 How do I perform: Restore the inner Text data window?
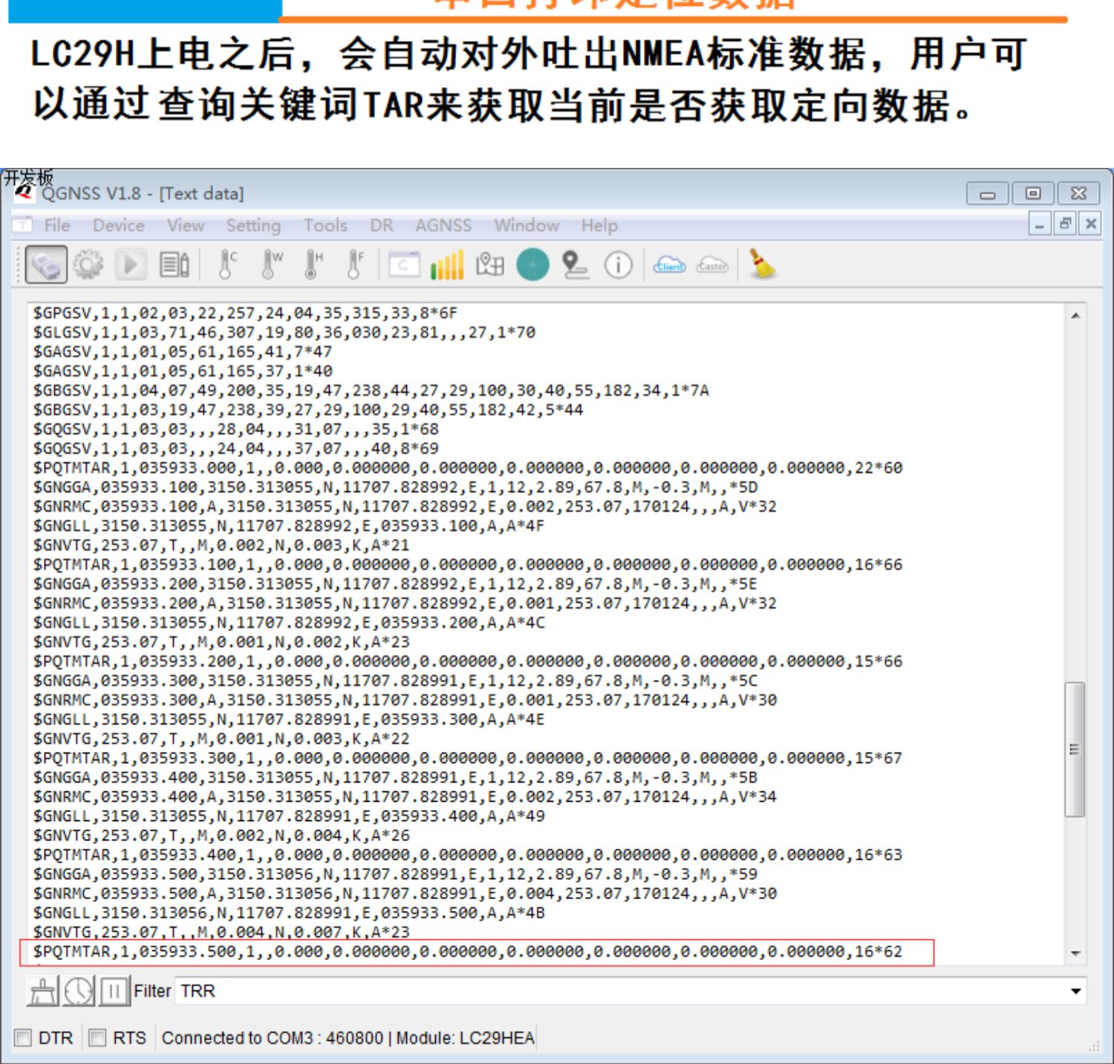click(1066, 224)
